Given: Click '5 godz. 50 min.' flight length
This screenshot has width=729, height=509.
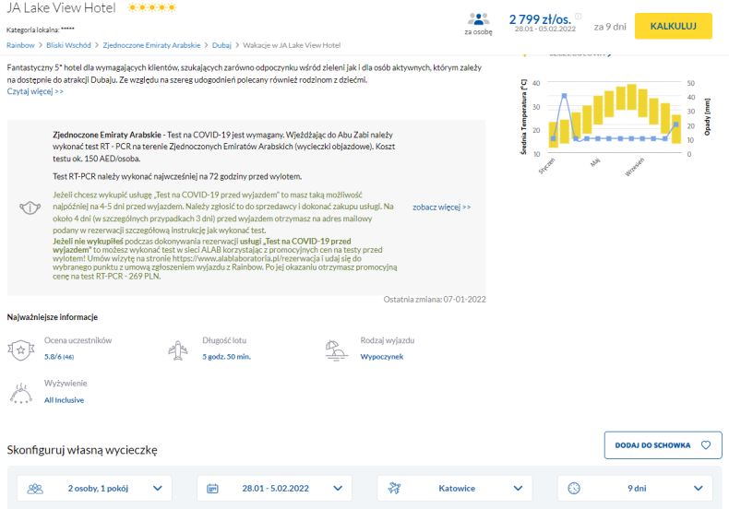Looking at the screenshot, I should (x=226, y=357).
